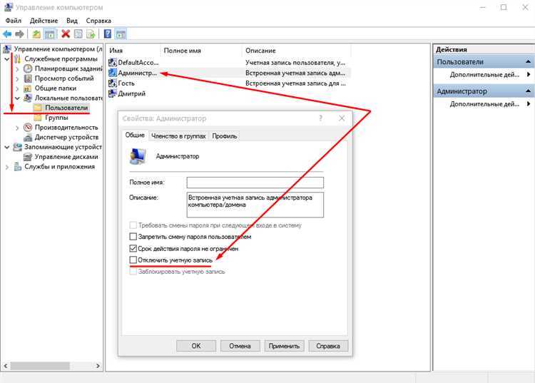The height and width of the screenshot is (383, 535).
Task: Select the Гость user account icon
Action: (x=112, y=83)
